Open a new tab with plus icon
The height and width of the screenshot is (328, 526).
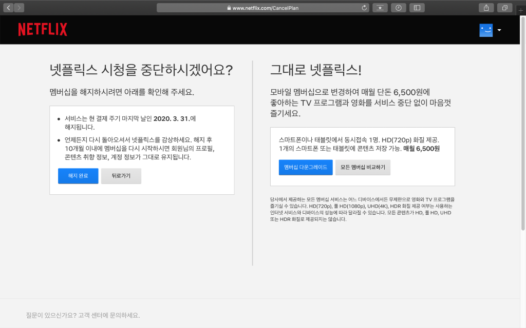[x=521, y=11]
